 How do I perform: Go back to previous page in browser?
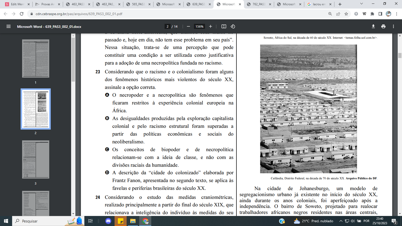(x=6, y=14)
